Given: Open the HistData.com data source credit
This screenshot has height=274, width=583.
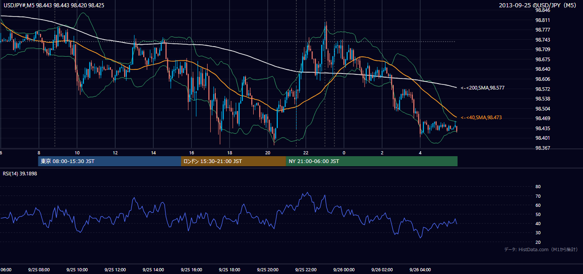Looking at the screenshot, I should pos(541,249).
